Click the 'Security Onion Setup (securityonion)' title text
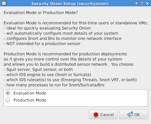Viewport: 151px width, 124px height. click(x=70, y=4)
